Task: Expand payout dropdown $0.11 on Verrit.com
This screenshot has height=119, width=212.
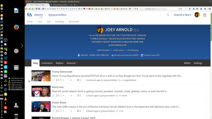Action: (60, 96)
